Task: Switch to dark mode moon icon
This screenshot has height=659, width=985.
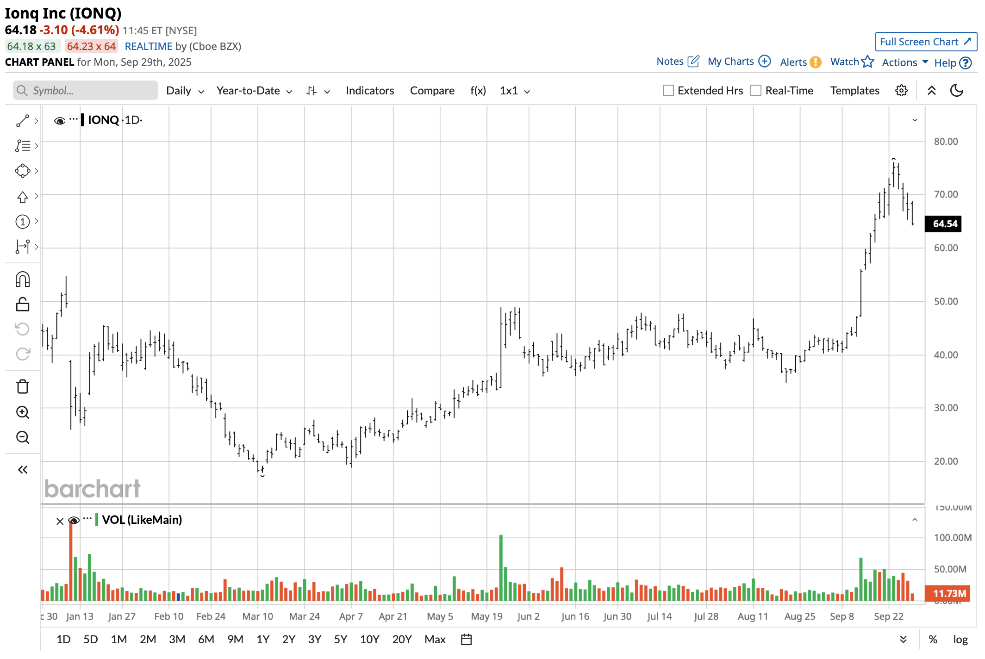Action: [956, 91]
